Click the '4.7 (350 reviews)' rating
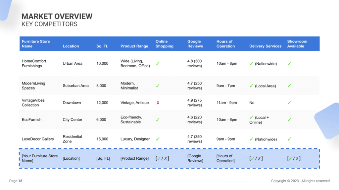Viewport: 339px width, 190px height. pos(195,139)
